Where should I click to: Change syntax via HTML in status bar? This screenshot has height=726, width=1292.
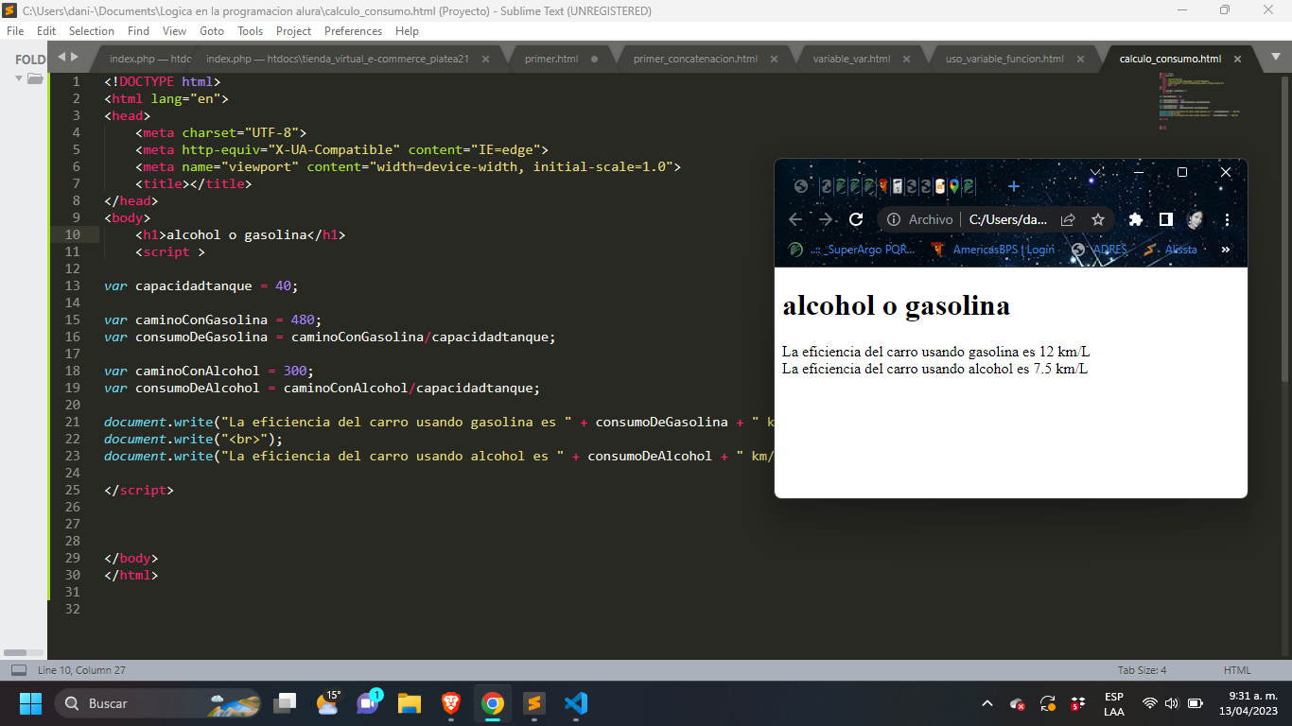click(1237, 670)
